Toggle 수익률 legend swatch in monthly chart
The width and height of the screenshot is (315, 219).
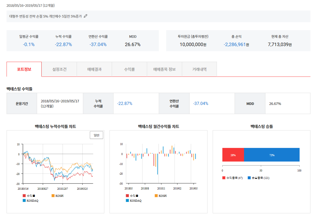point(127,196)
